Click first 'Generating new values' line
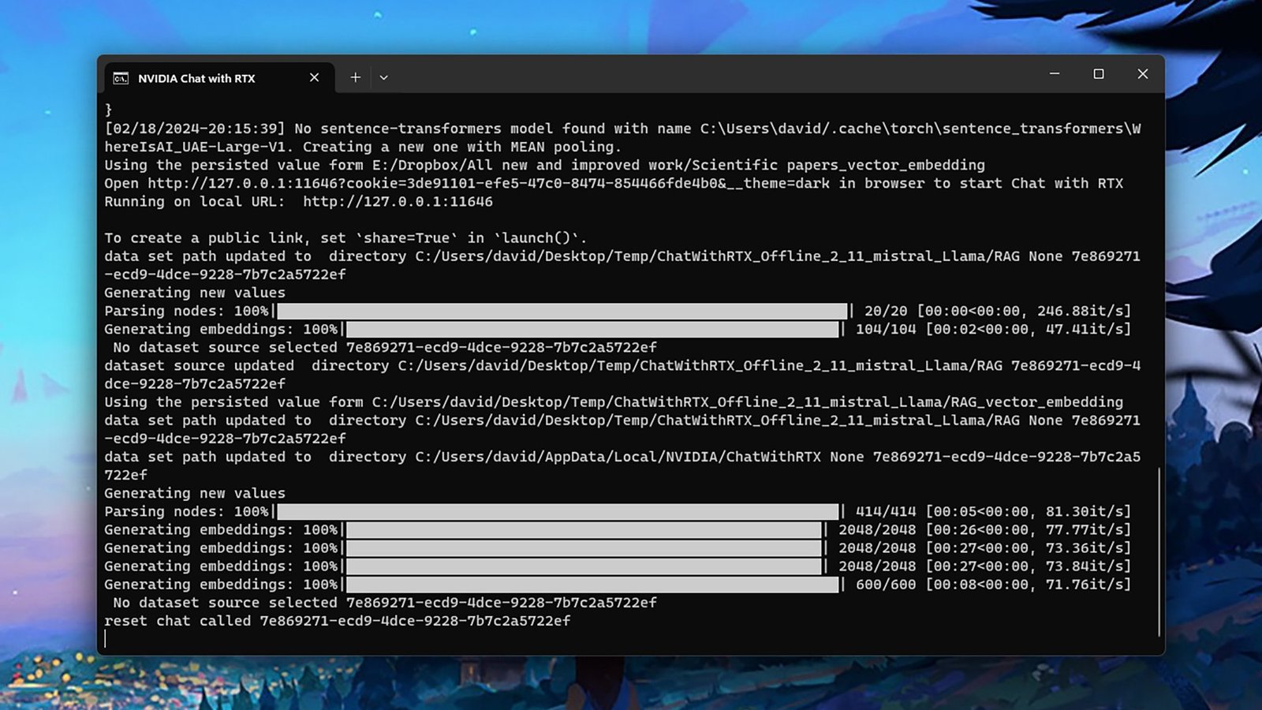1262x710 pixels. click(195, 293)
